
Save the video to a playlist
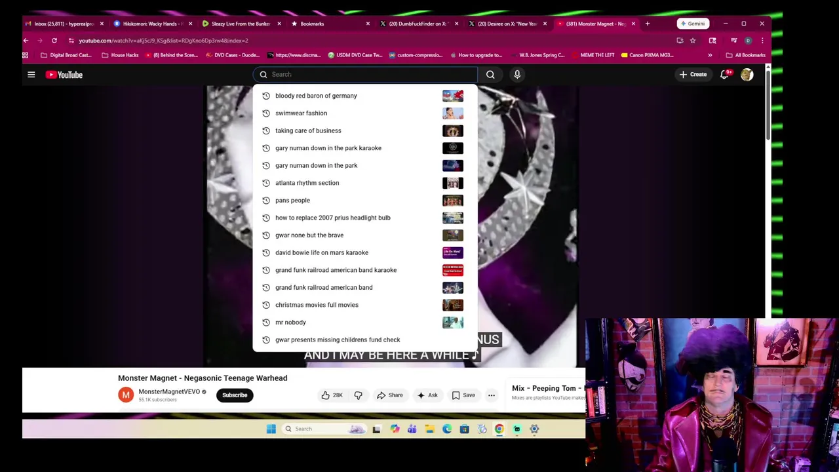click(463, 395)
